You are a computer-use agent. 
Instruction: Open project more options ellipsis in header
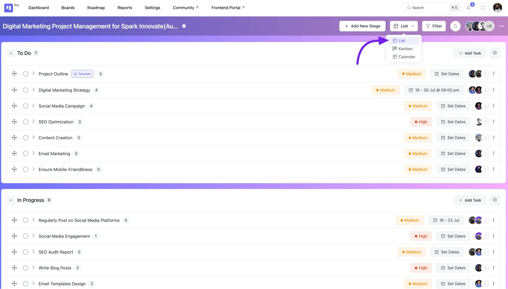501,26
